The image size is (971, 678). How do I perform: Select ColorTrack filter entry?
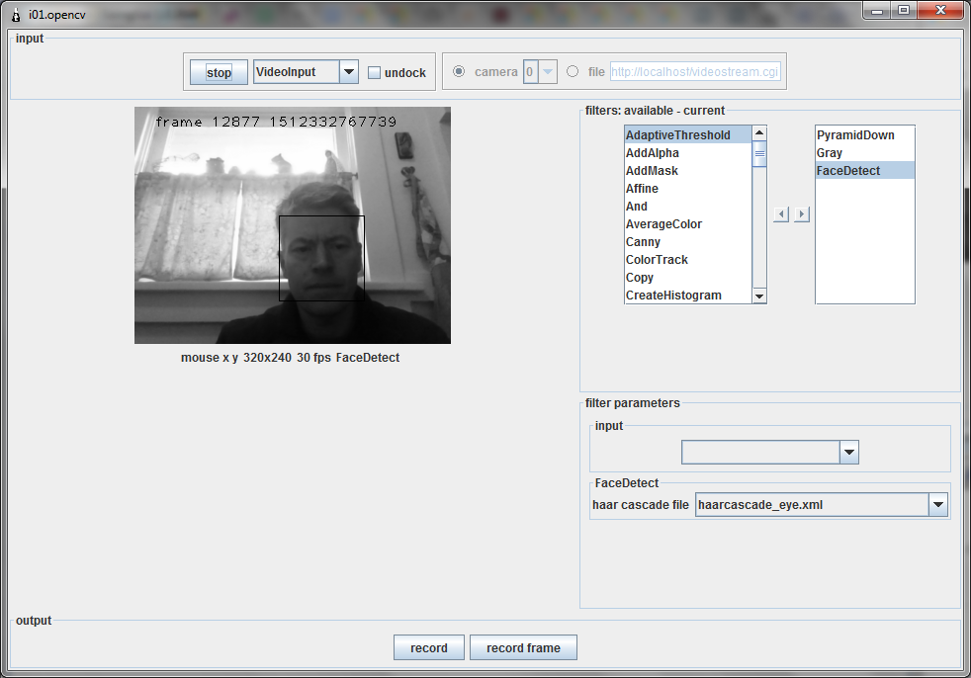point(688,260)
